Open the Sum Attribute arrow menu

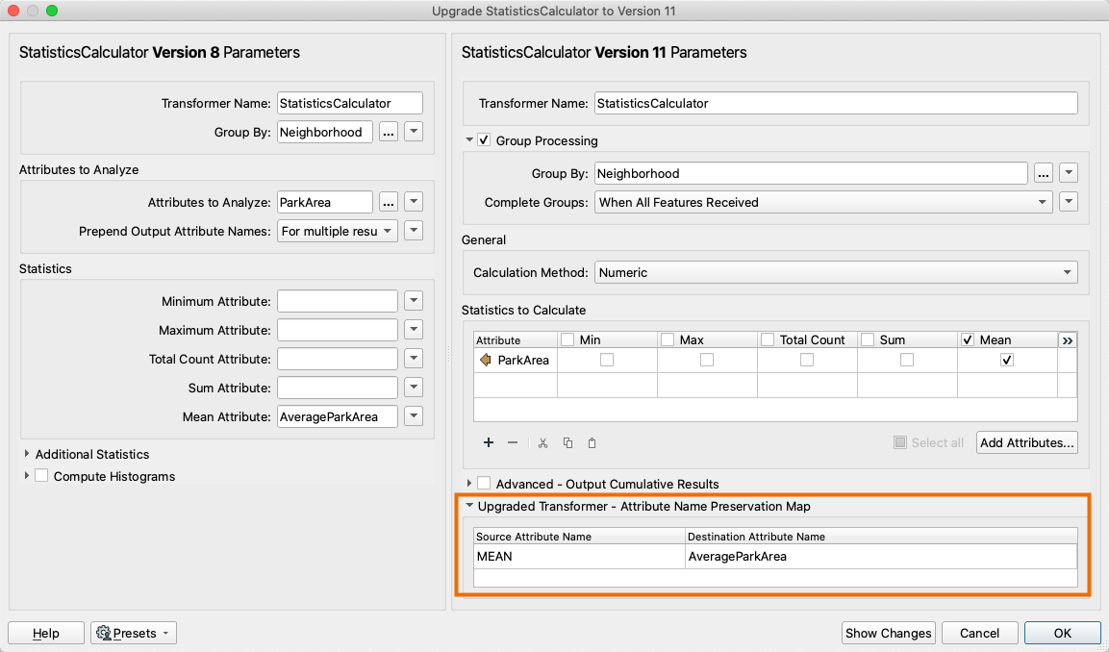coord(414,388)
